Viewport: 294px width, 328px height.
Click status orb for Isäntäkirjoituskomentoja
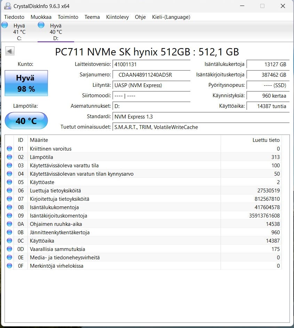click(9, 215)
